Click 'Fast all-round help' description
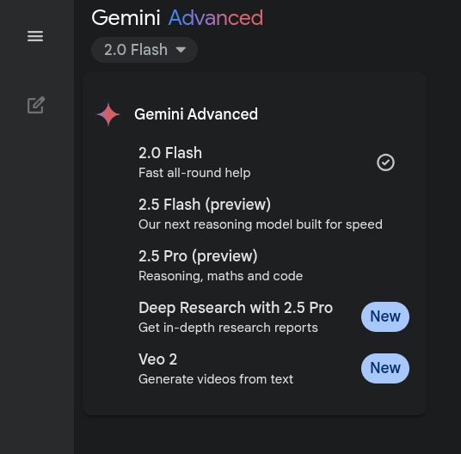 [x=194, y=173]
